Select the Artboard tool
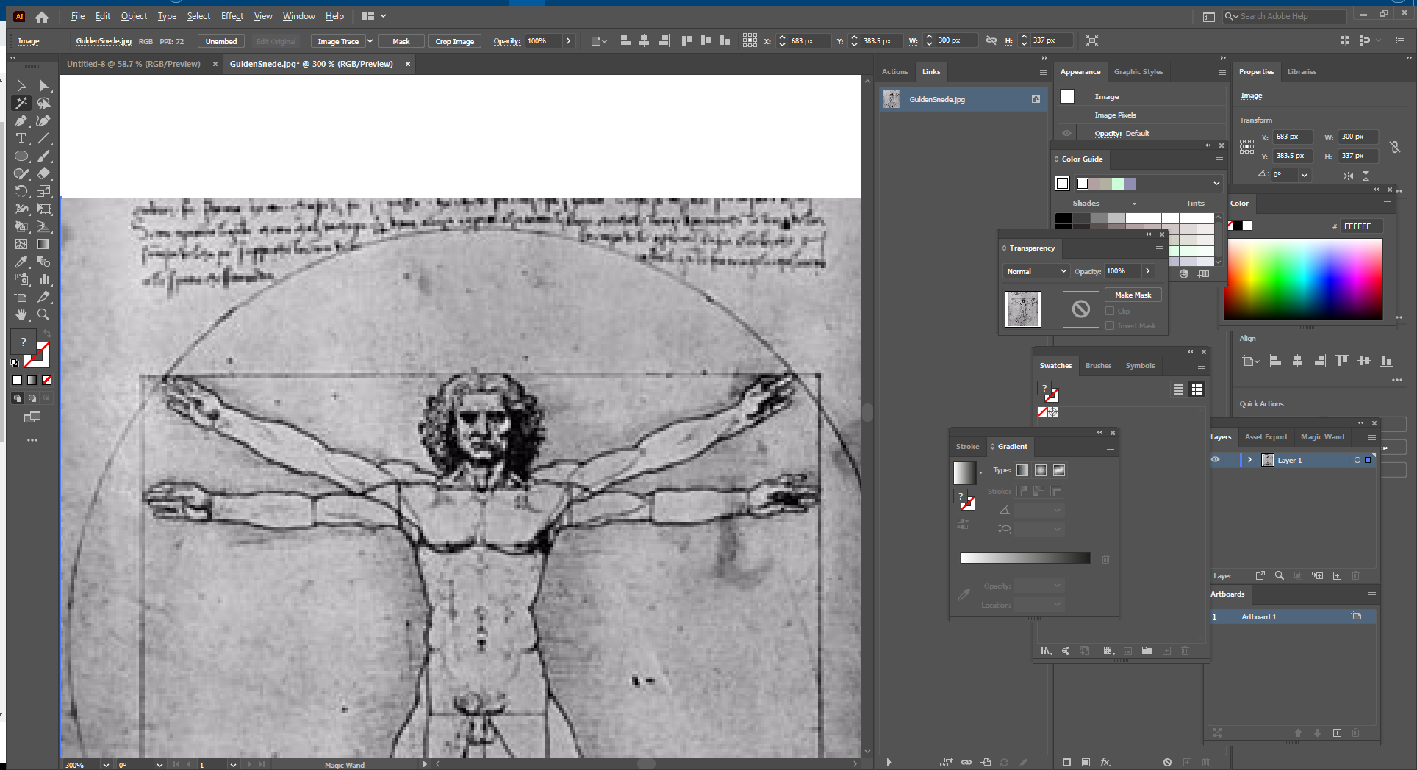The image size is (1417, 770). coord(21,297)
